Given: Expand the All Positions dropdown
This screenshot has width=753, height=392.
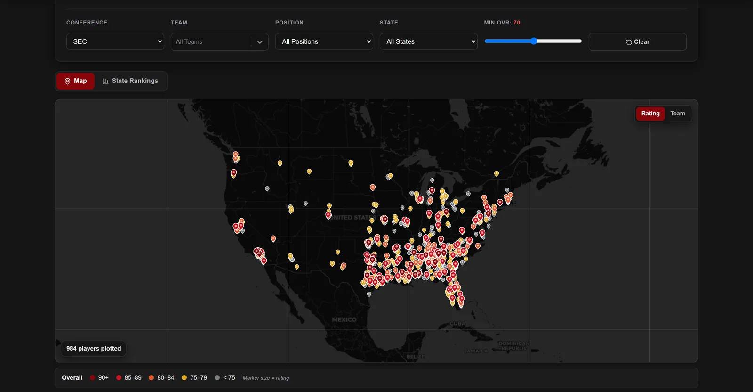Looking at the screenshot, I should (324, 41).
